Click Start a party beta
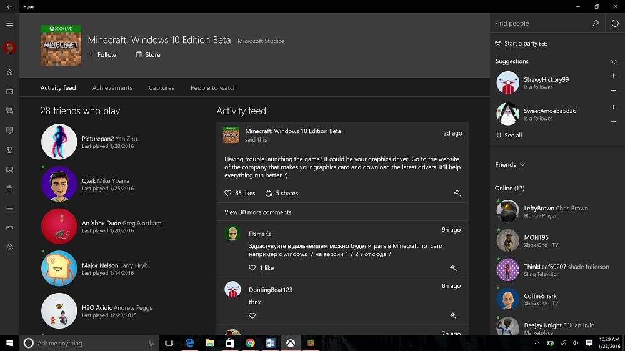Image resolution: width=625 pixels, height=351 pixels. tap(521, 44)
